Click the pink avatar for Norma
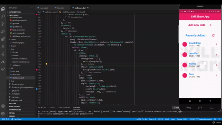This screenshot has width=222, height=125. (x=185, y=65)
